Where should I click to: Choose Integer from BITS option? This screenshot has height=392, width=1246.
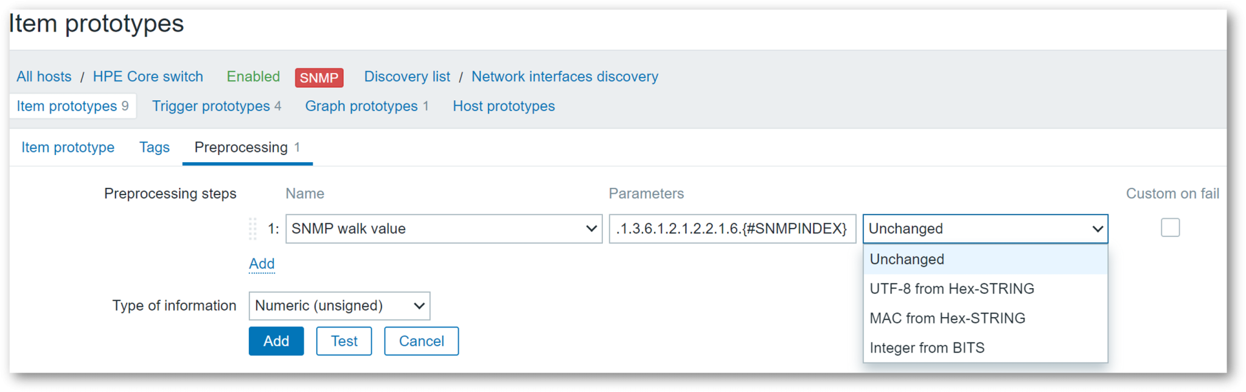coord(927,347)
